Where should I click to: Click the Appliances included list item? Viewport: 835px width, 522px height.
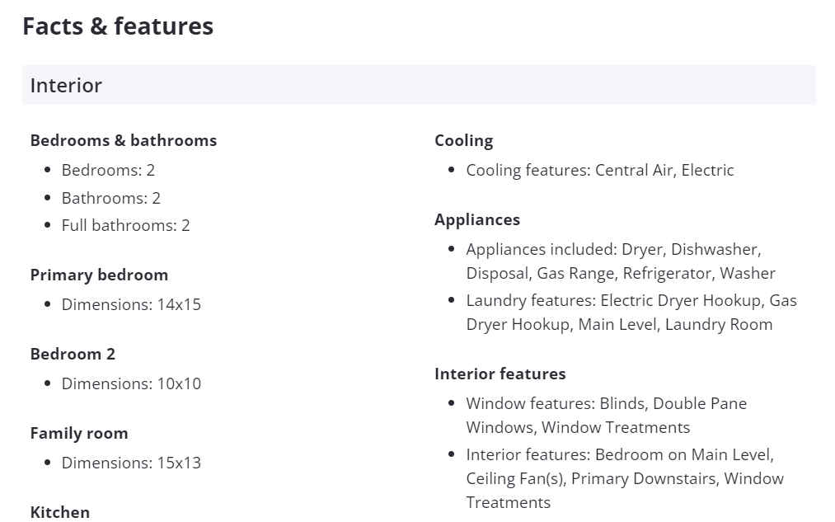point(620,261)
